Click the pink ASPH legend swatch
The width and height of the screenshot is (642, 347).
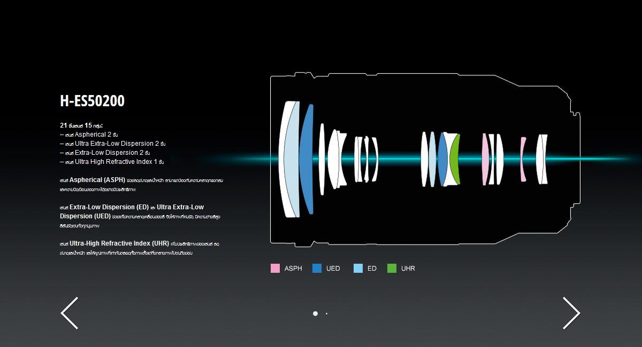[x=275, y=269]
